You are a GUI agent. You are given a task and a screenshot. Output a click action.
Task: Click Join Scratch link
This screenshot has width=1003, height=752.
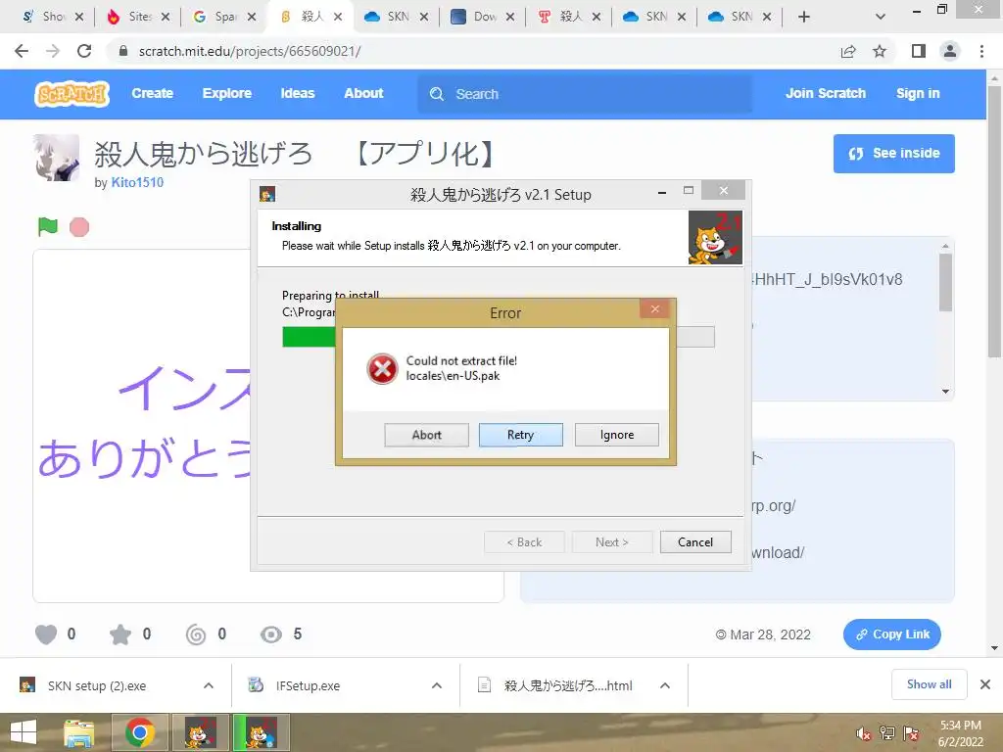[826, 93]
